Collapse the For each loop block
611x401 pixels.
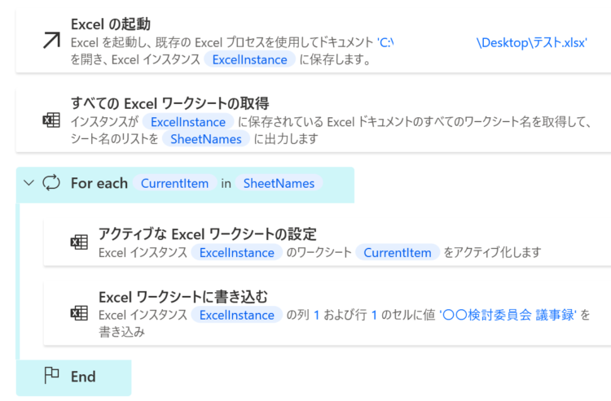pos(29,182)
